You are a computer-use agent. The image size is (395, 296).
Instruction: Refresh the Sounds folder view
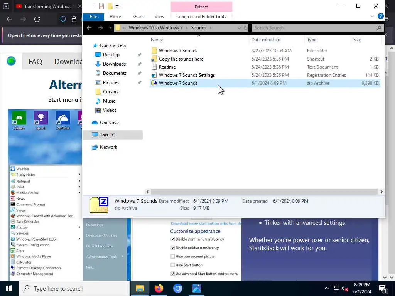click(245, 28)
